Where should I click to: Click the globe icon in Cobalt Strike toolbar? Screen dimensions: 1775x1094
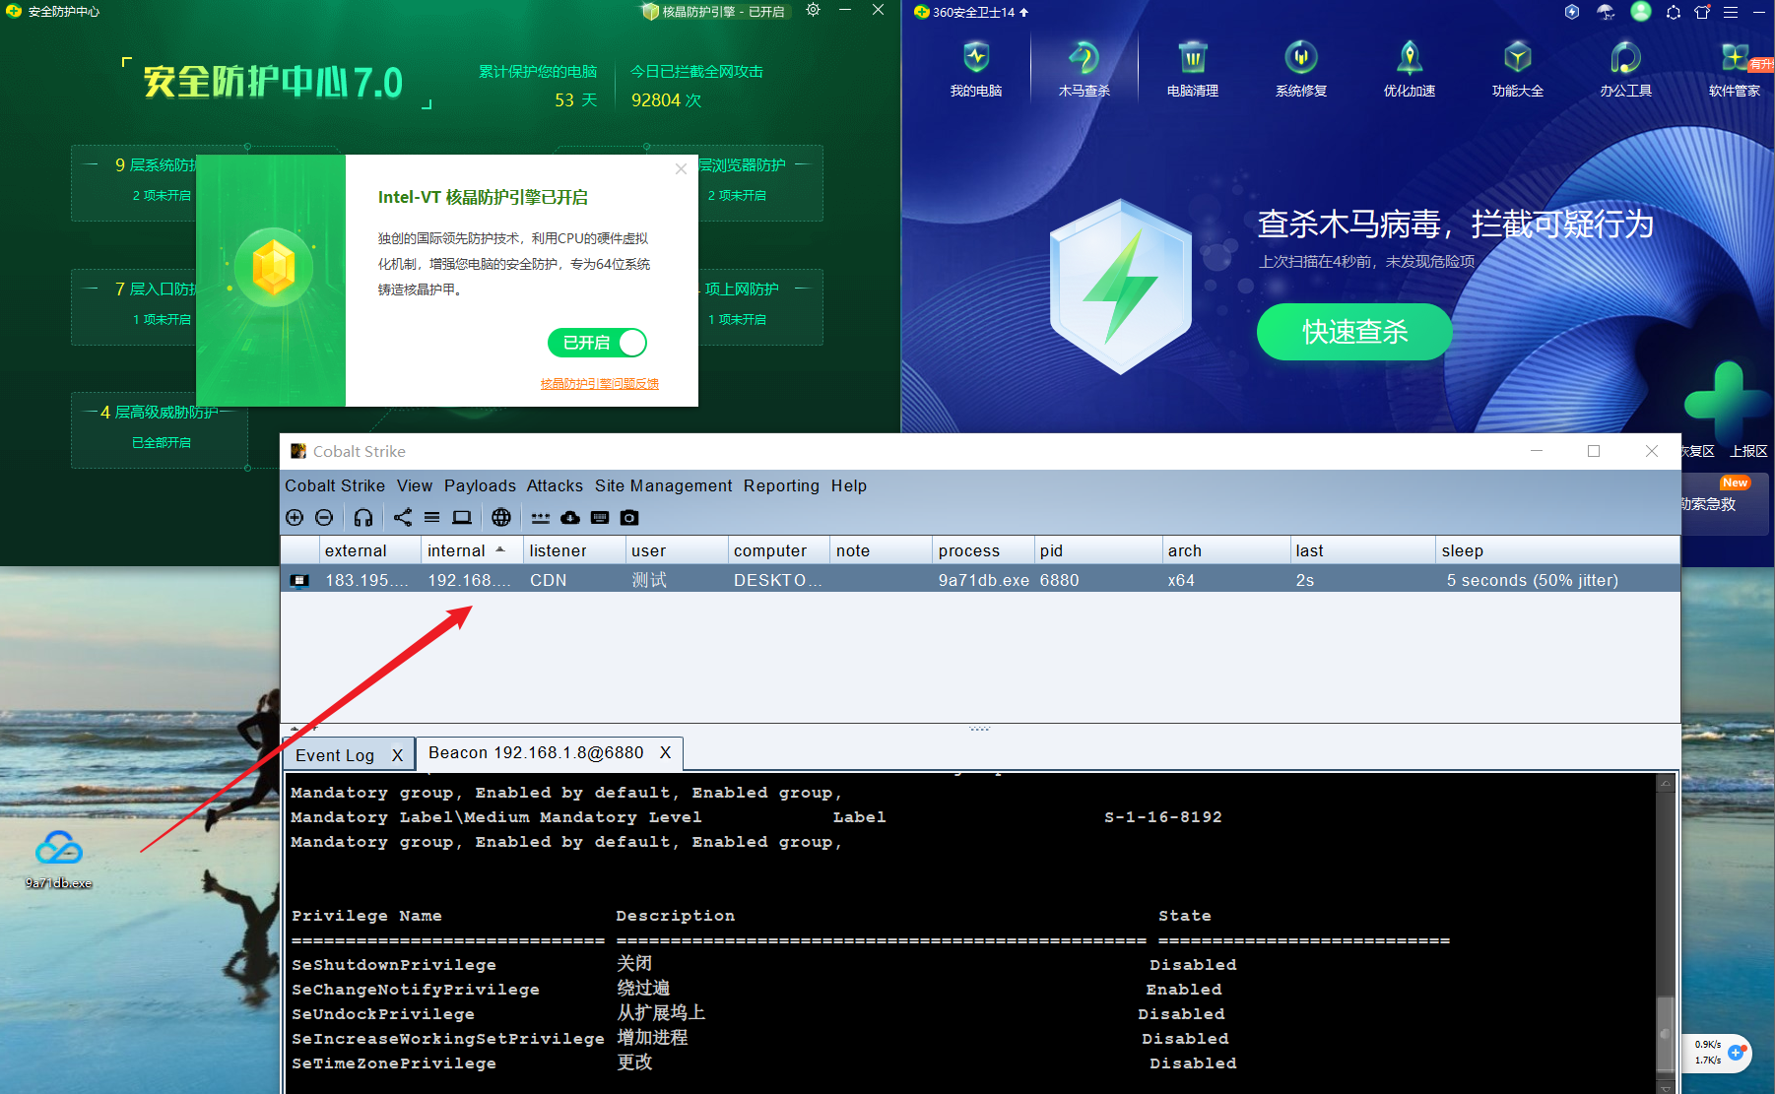click(501, 518)
